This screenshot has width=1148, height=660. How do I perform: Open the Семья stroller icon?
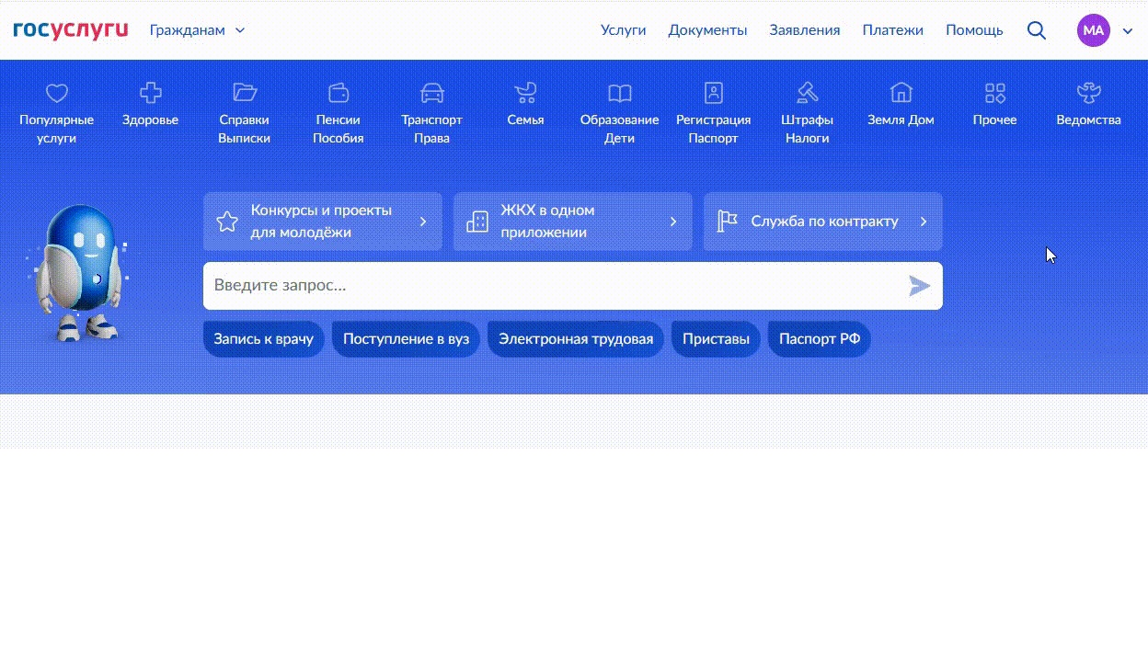tap(525, 93)
